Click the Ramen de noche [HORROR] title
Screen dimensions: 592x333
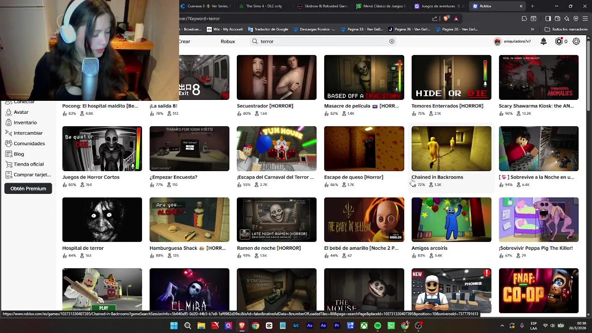click(x=269, y=248)
